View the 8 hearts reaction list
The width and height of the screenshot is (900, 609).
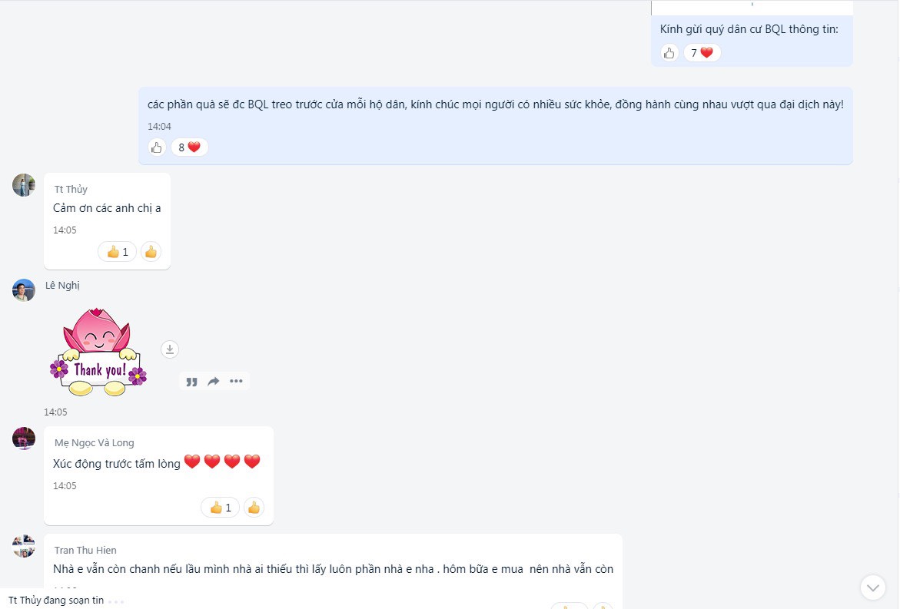(x=189, y=147)
